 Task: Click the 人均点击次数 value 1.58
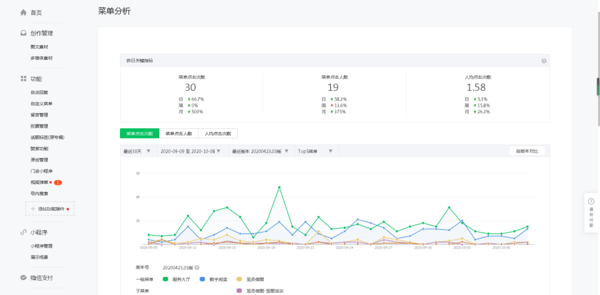(476, 88)
